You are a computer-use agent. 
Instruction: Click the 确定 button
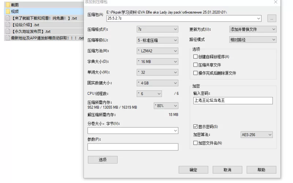coord(193,170)
